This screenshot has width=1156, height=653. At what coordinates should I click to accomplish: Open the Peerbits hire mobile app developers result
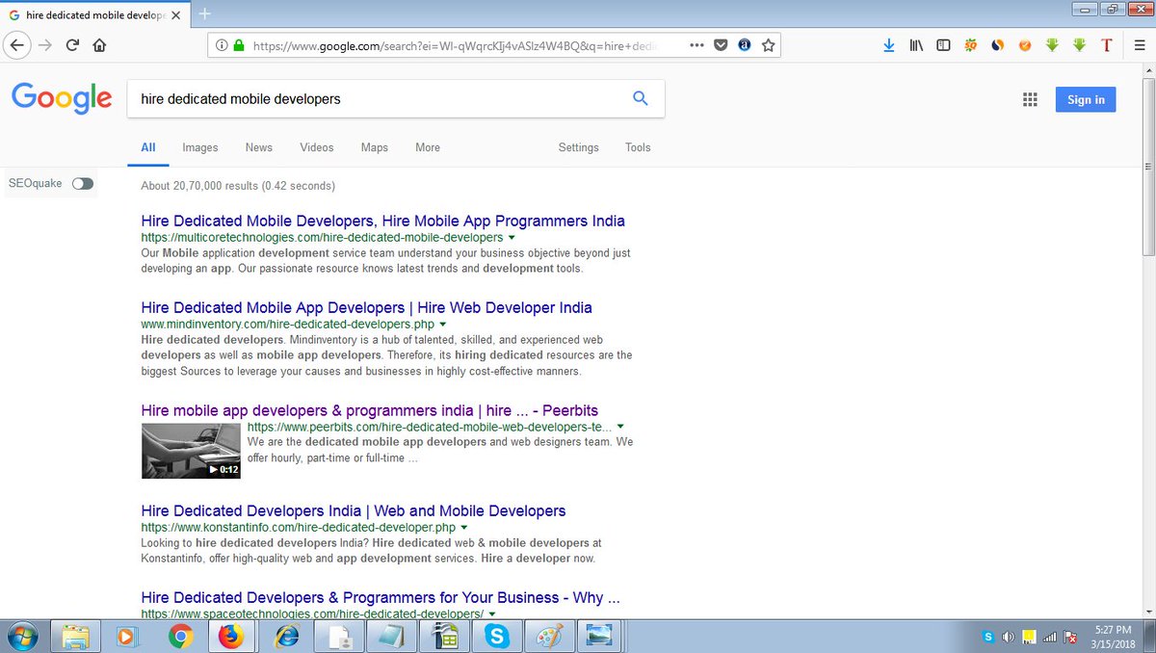[x=370, y=410]
